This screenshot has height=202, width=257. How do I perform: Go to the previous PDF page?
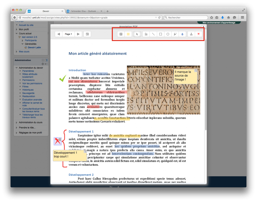[59, 34]
